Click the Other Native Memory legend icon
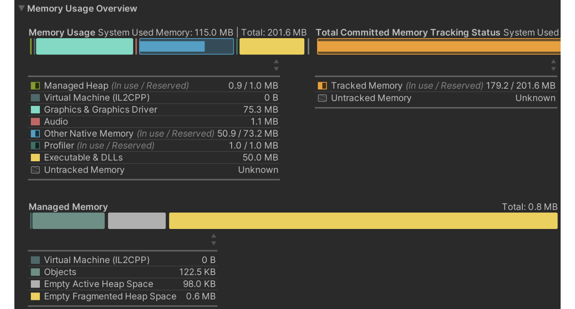The height and width of the screenshot is (309, 575). click(x=35, y=133)
